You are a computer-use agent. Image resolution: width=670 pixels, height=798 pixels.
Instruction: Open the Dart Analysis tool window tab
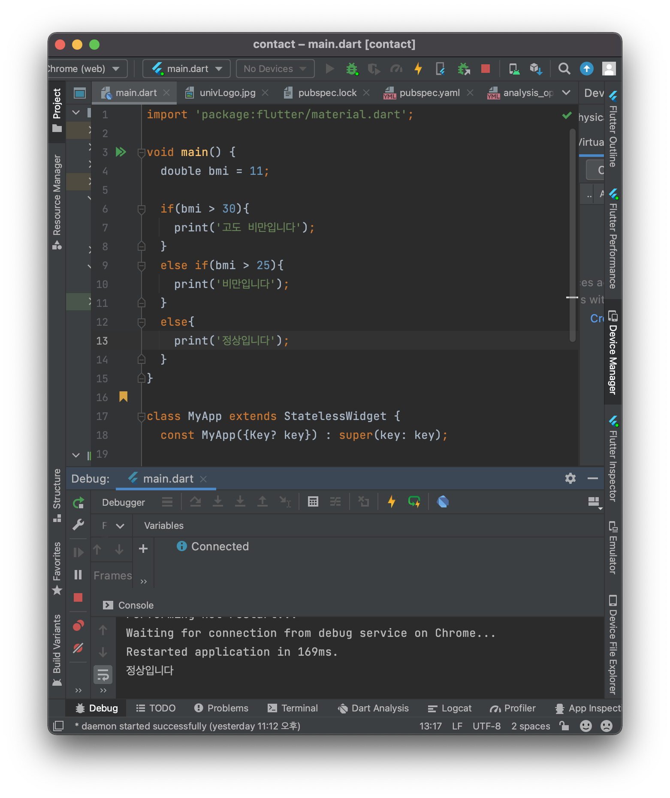click(373, 708)
